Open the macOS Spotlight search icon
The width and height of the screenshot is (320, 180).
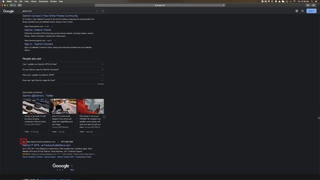[x=312, y=1]
